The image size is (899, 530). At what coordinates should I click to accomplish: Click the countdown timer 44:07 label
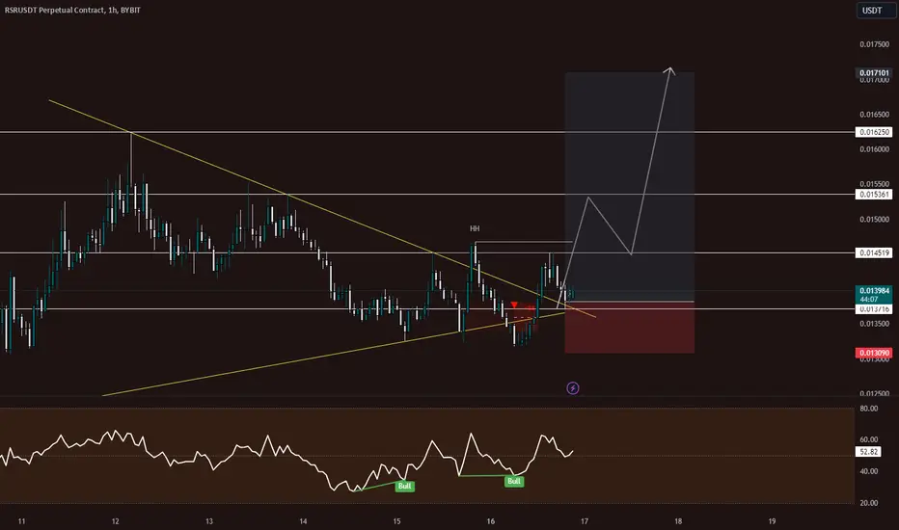(x=868, y=299)
